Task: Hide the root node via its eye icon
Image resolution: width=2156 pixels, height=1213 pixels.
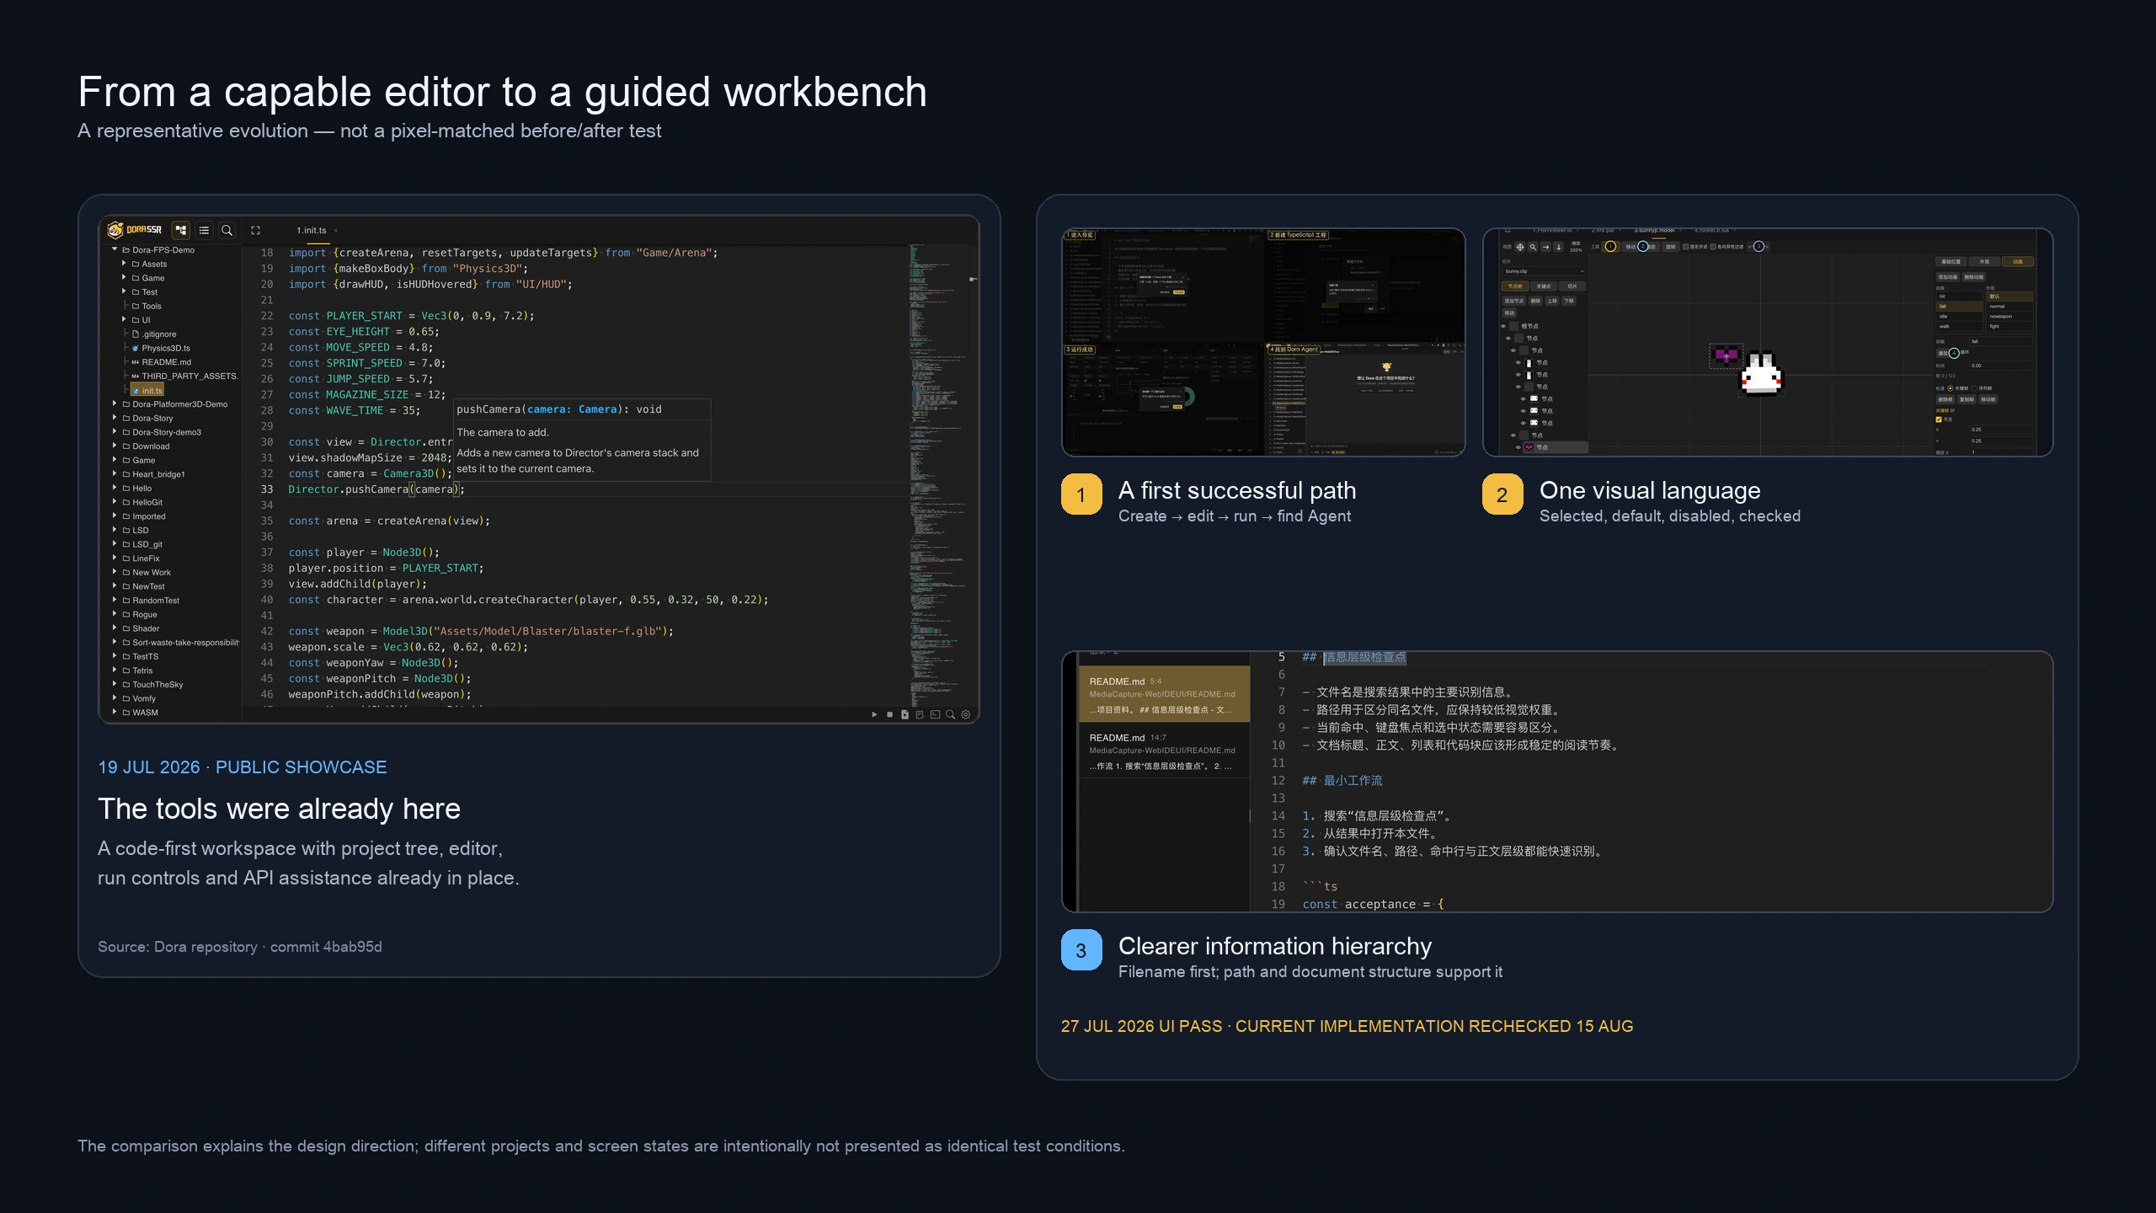Action: [x=1503, y=326]
